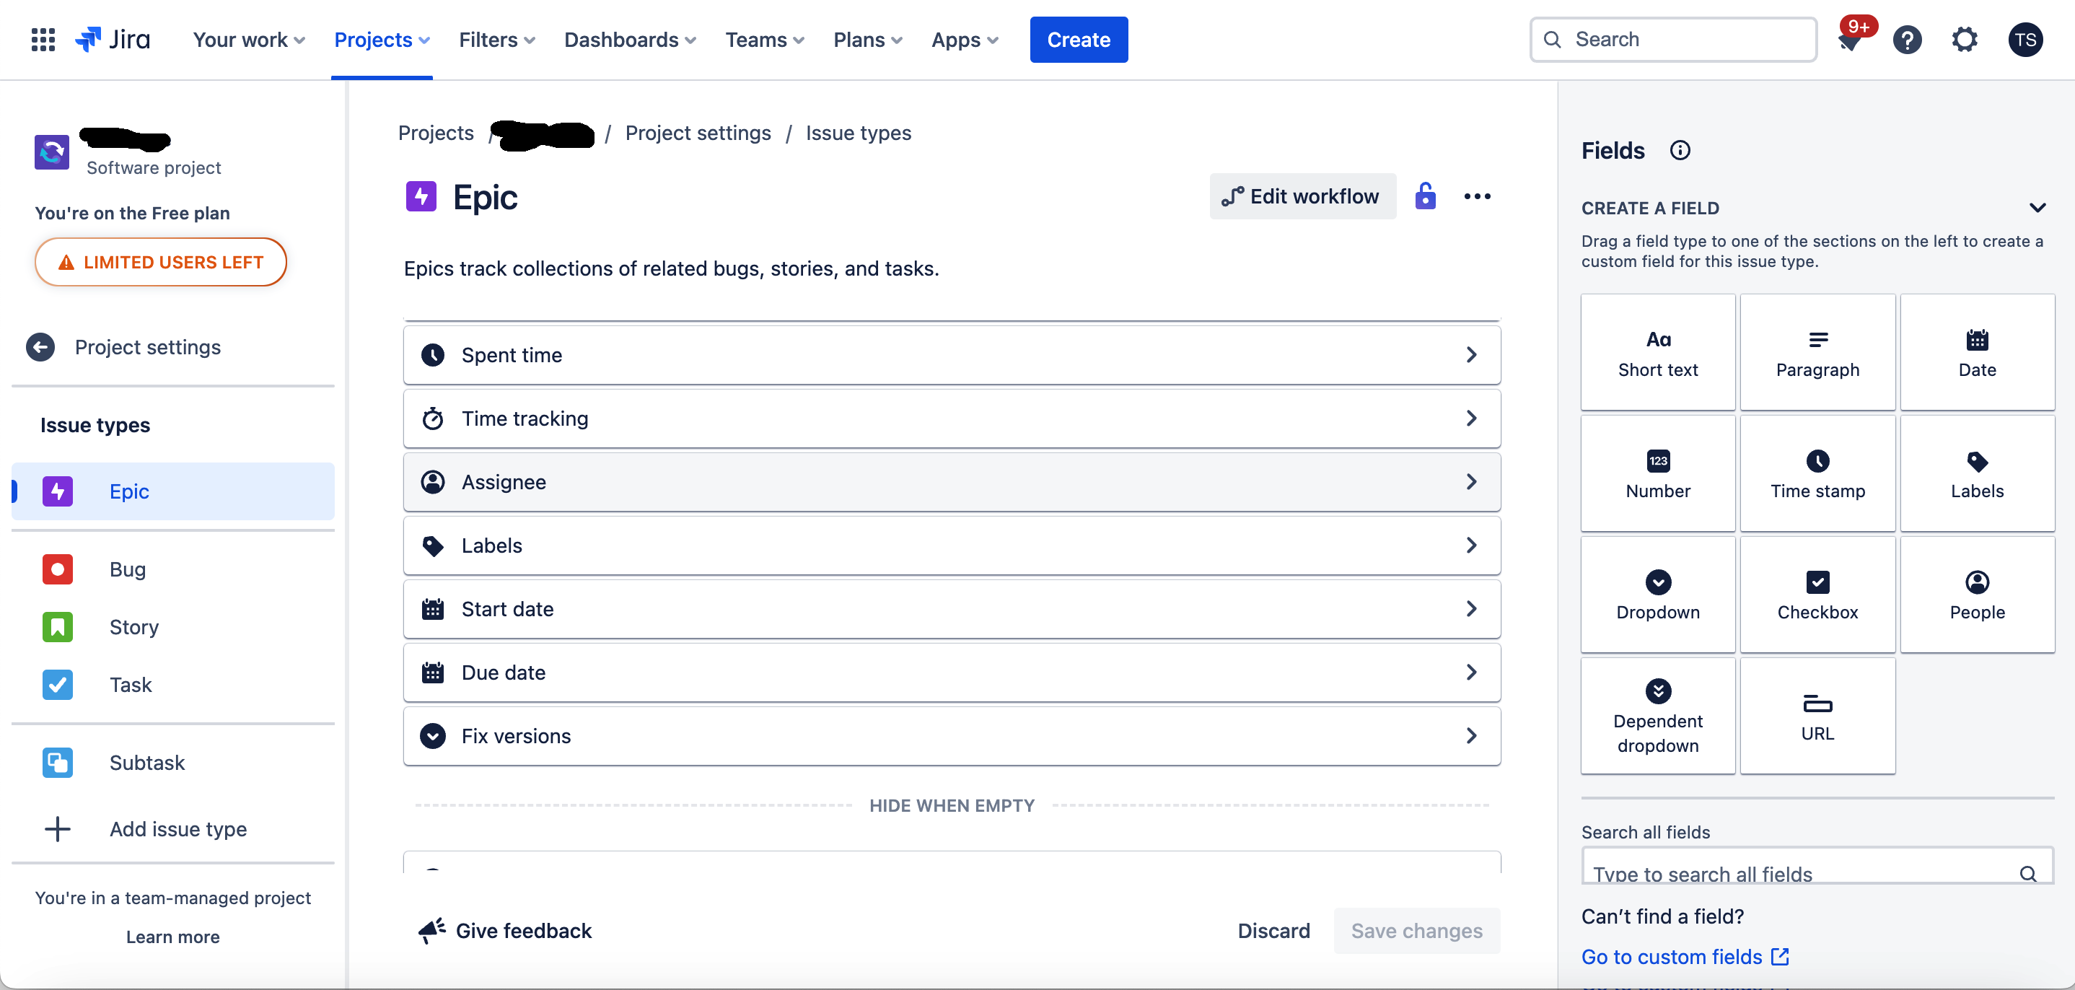Viewport: 2075px width, 990px height.
Task: Click the Edit workflow button
Action: (x=1302, y=196)
